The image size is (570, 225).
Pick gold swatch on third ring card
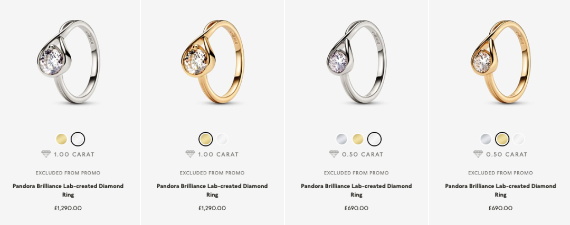click(x=358, y=139)
